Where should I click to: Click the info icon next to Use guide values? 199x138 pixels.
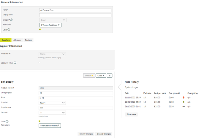[x=15, y=63]
